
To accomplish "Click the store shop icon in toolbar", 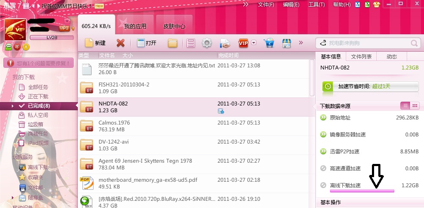I will 286,43.
